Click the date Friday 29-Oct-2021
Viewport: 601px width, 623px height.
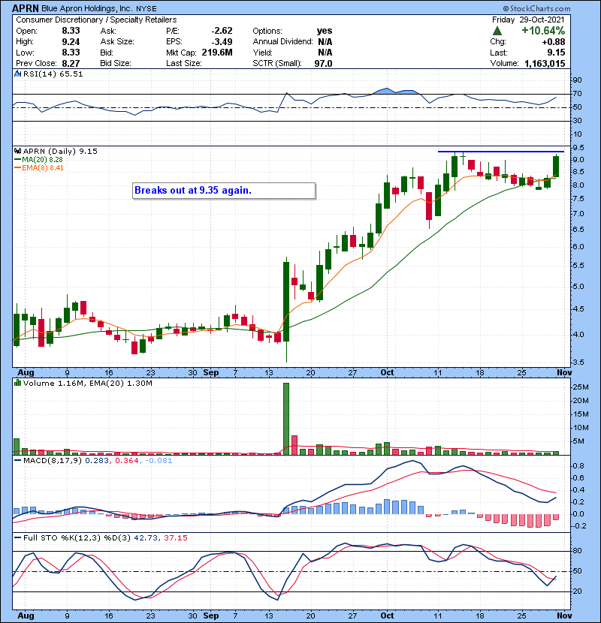pyautogui.click(x=528, y=20)
